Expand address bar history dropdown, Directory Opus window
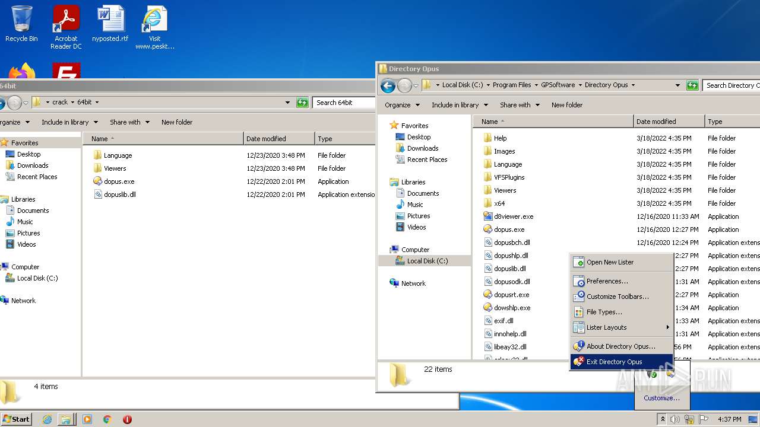The height and width of the screenshot is (427, 760). click(x=677, y=85)
